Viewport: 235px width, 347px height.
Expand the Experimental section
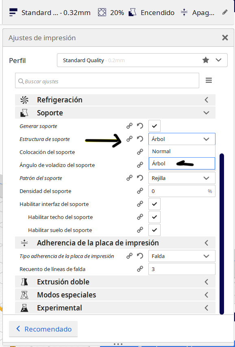[115, 308]
